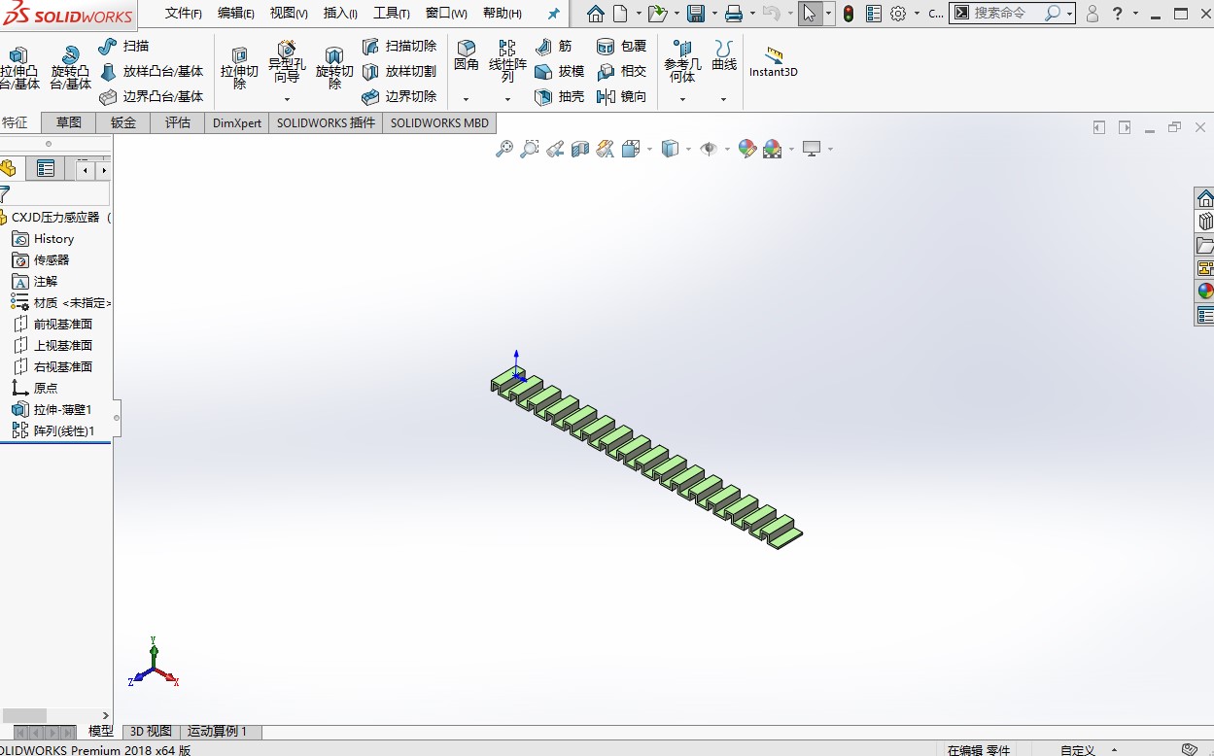Select 阵列(线性)1 in the feature tree
Image resolution: width=1214 pixels, height=756 pixels.
tap(53, 431)
